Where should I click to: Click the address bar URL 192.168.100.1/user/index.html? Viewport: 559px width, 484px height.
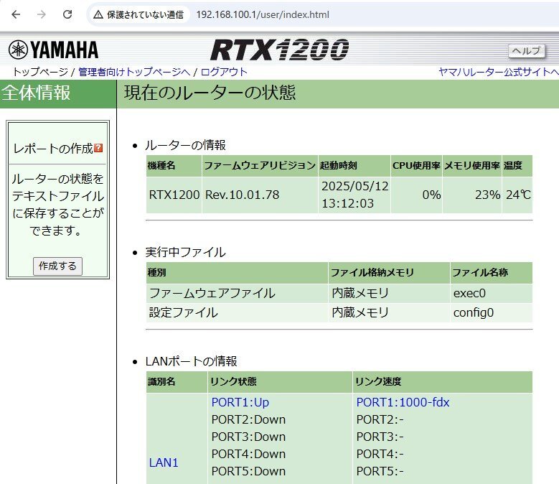pyautogui.click(x=263, y=14)
